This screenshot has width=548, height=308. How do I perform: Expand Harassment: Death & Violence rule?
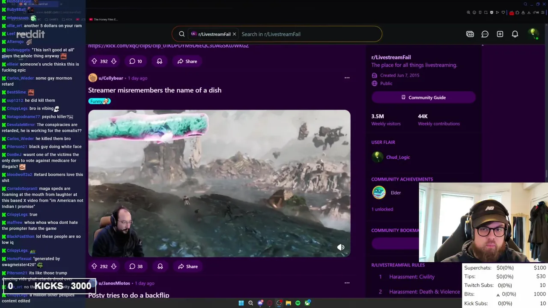(424, 292)
